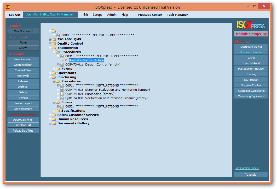Select QOP-74-03 Verification of Purchased Product
Screen dimensions: 277x189
[106, 98]
